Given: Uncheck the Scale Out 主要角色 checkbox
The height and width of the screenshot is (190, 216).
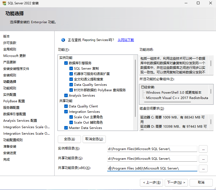Looking at the screenshot, I should coord(71,117).
